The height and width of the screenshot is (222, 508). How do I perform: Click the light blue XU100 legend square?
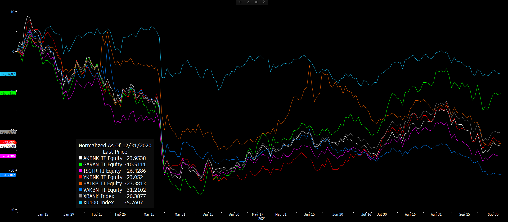(81, 202)
